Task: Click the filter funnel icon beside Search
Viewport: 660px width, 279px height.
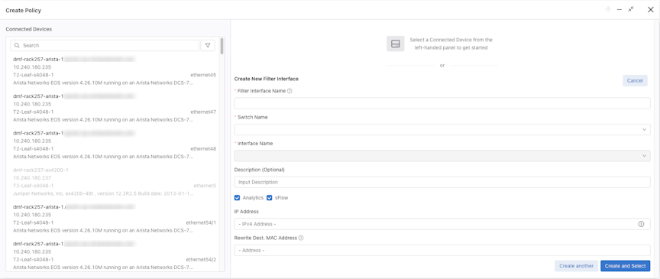Action: [208, 46]
